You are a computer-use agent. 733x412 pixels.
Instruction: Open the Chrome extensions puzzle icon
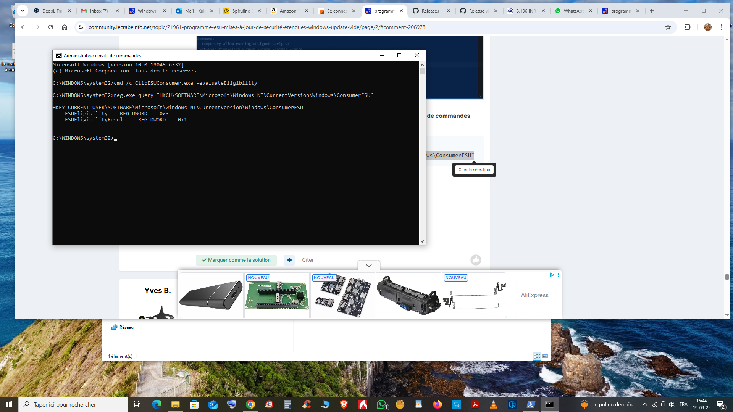687,27
